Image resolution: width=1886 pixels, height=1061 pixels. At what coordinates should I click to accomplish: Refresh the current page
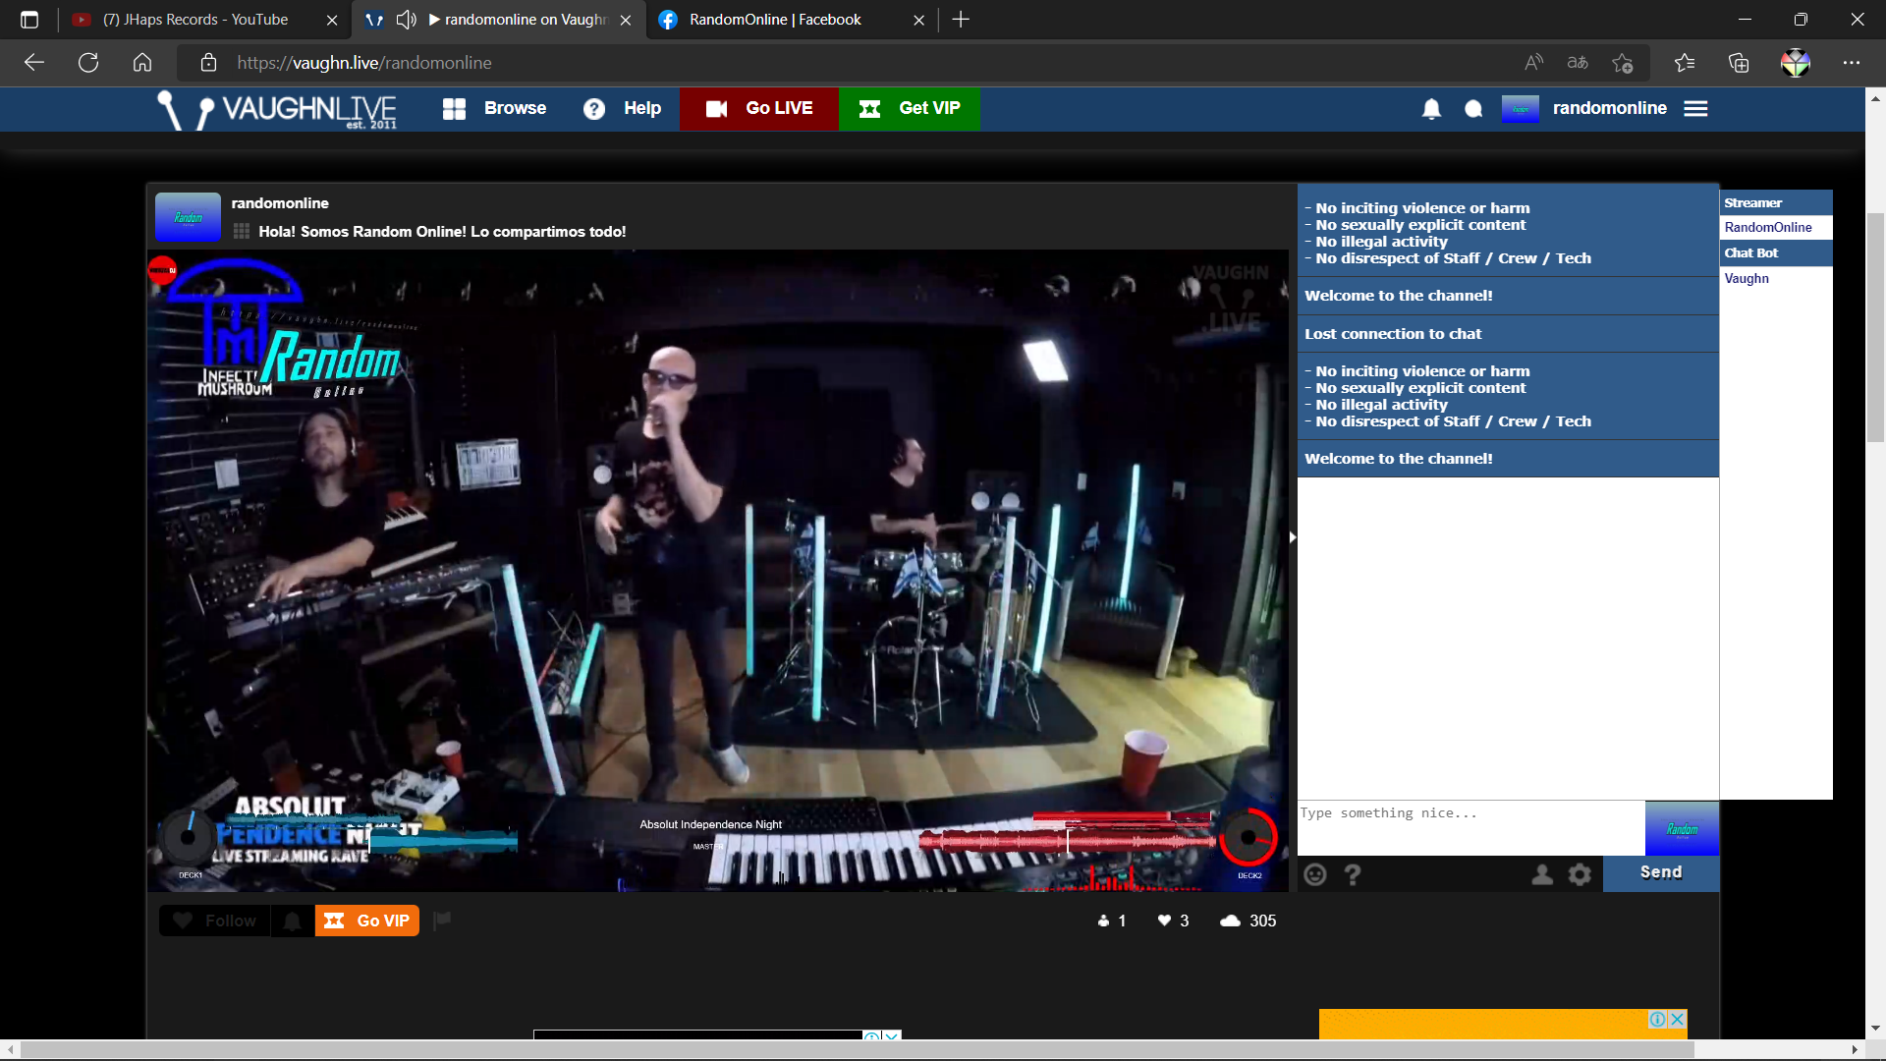[88, 63]
